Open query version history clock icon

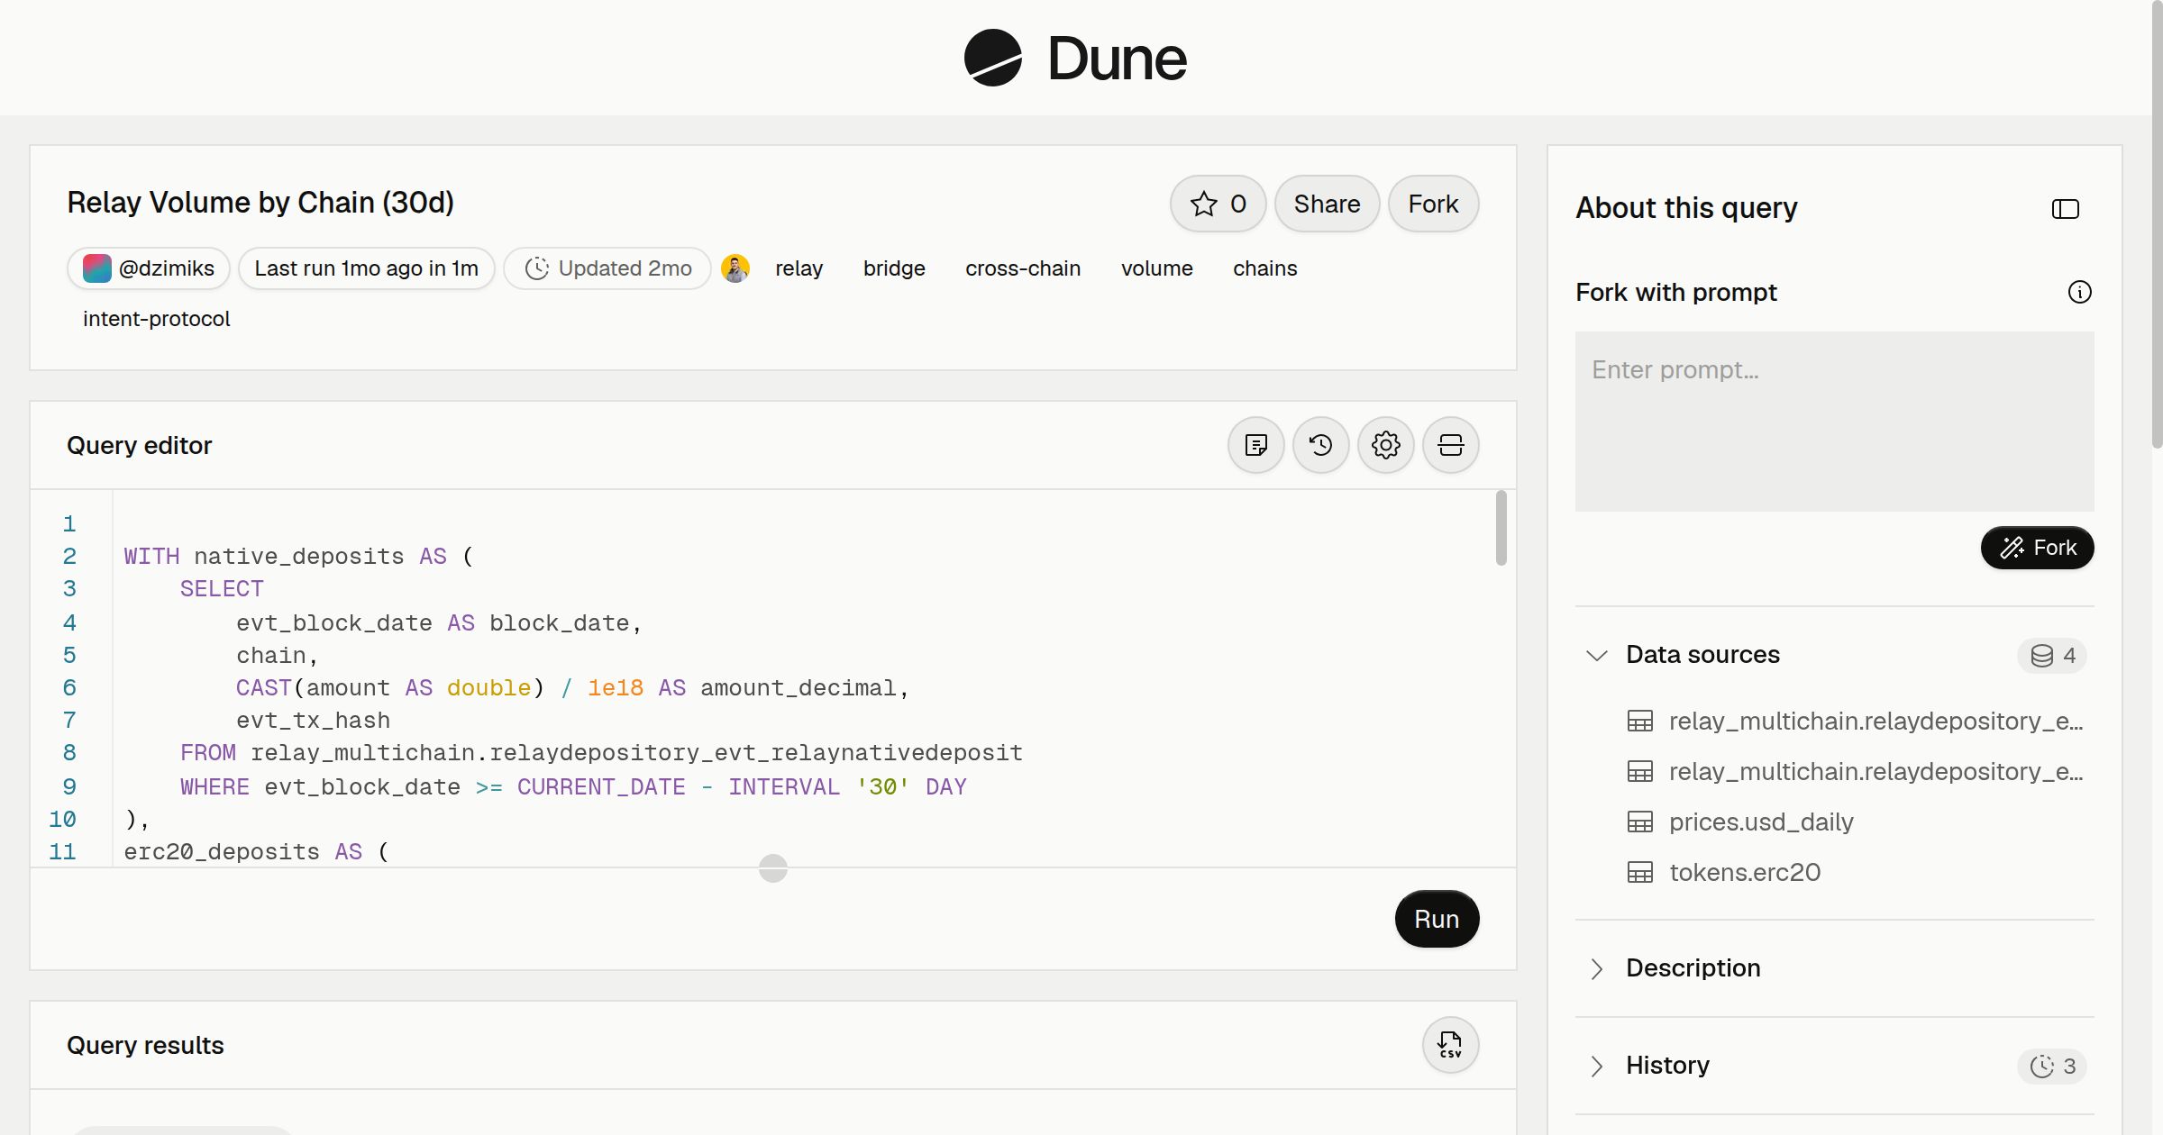pyautogui.click(x=1320, y=445)
